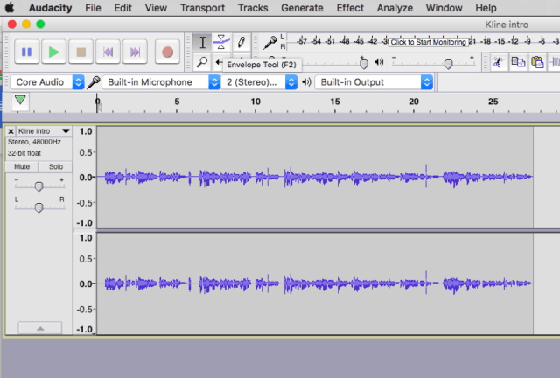Solo the Kline intro track
Screen dimensions: 560x378
pyautogui.click(x=56, y=166)
